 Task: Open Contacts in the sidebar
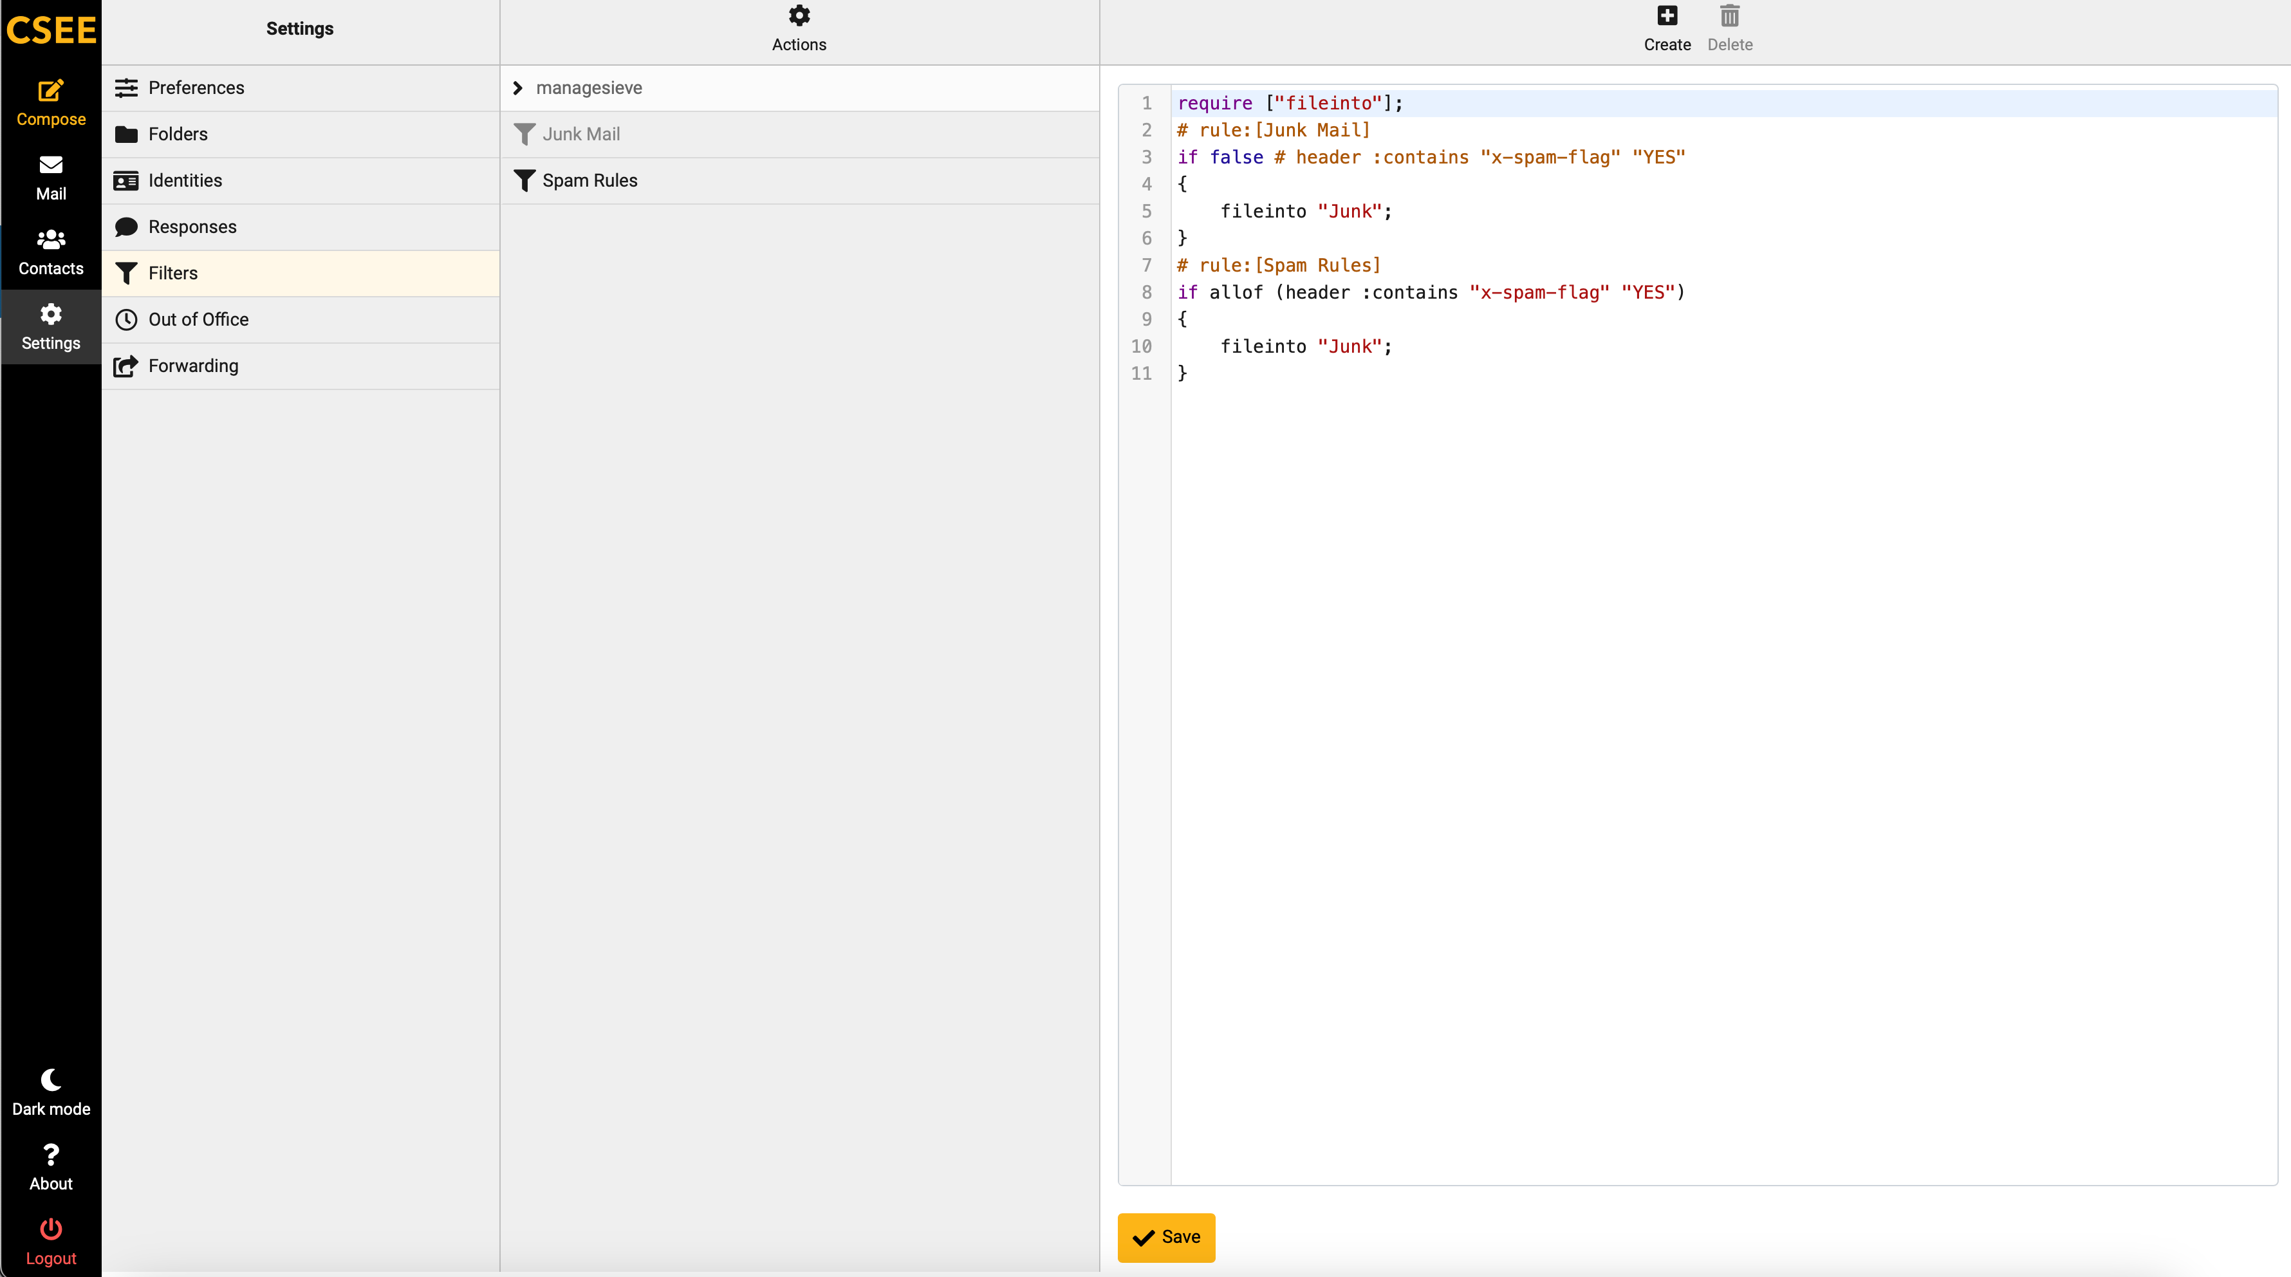(x=51, y=252)
